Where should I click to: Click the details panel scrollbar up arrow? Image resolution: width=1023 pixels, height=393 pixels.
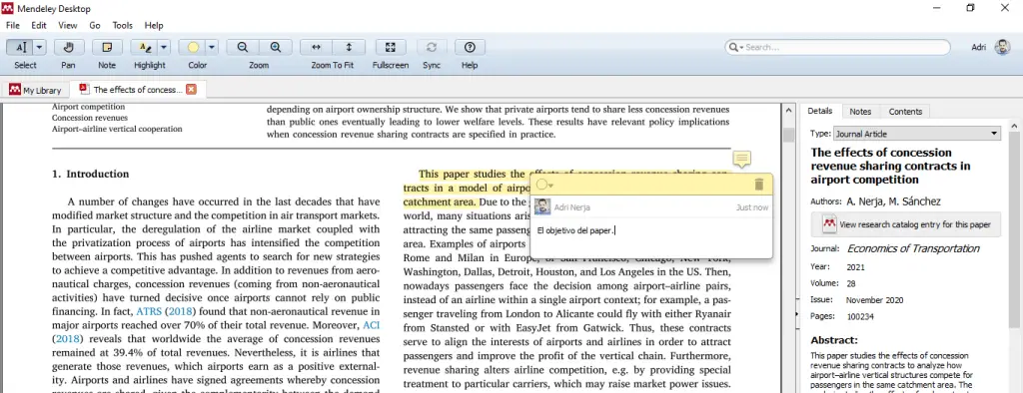click(x=1015, y=126)
